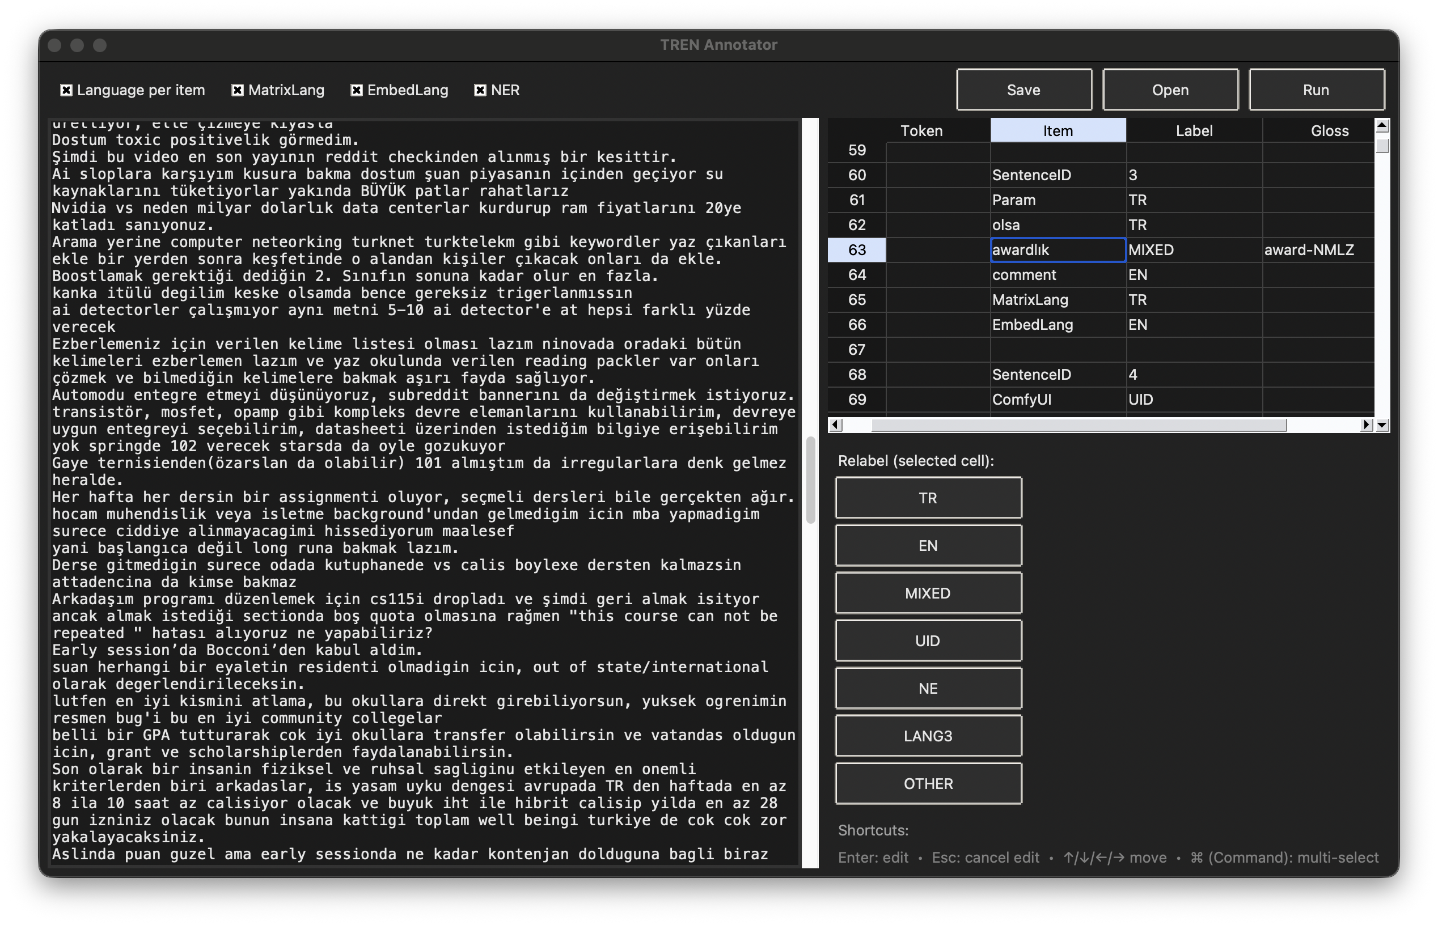The image size is (1438, 925).
Task: Select the Gloss column header
Action: (x=1329, y=130)
